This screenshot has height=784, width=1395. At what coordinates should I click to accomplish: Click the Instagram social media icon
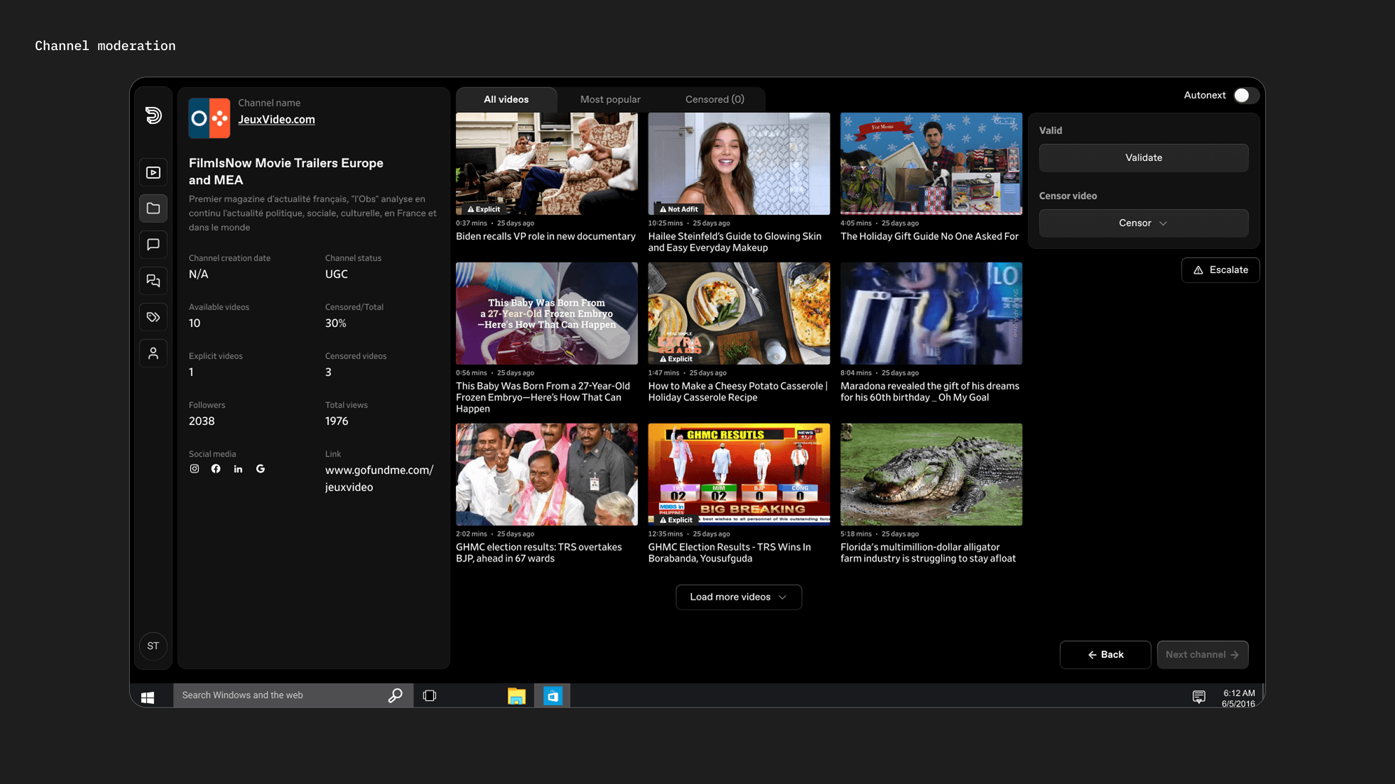coord(195,469)
